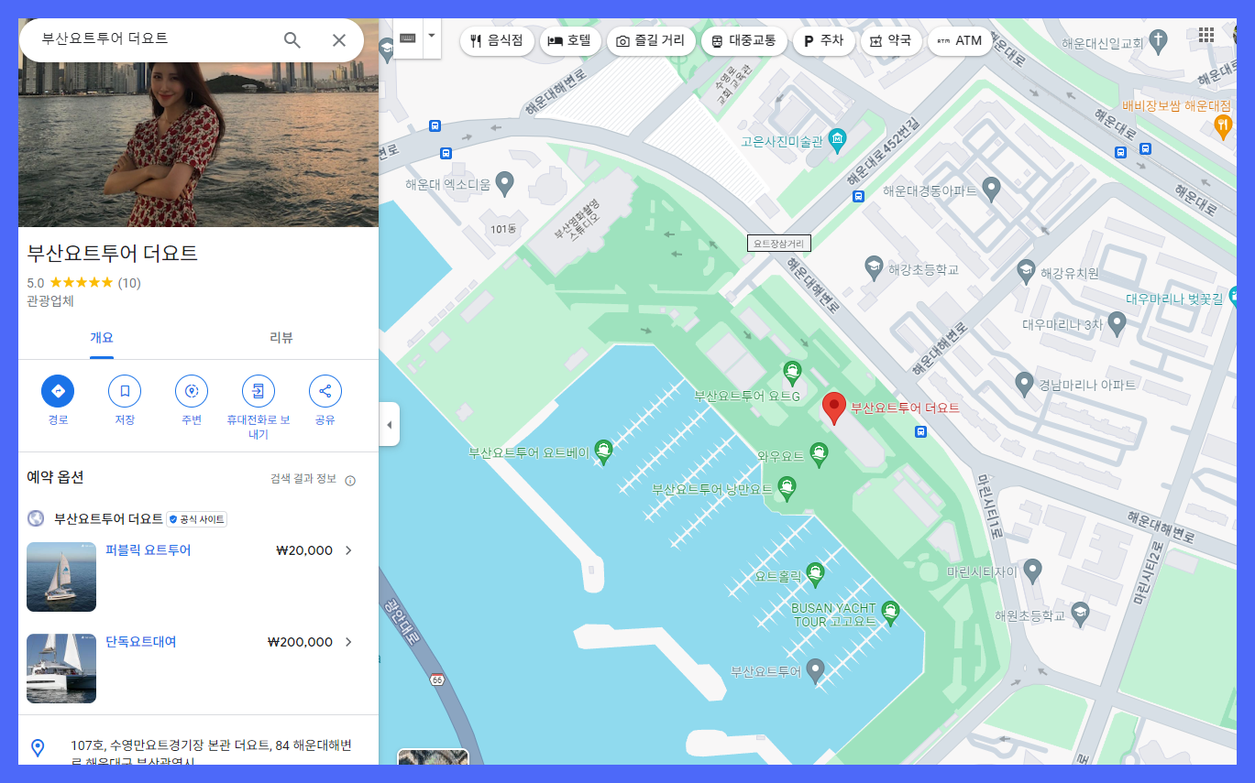Select the 주차 parking chip
Viewport: 1255px width, 783px height.
[x=823, y=40]
